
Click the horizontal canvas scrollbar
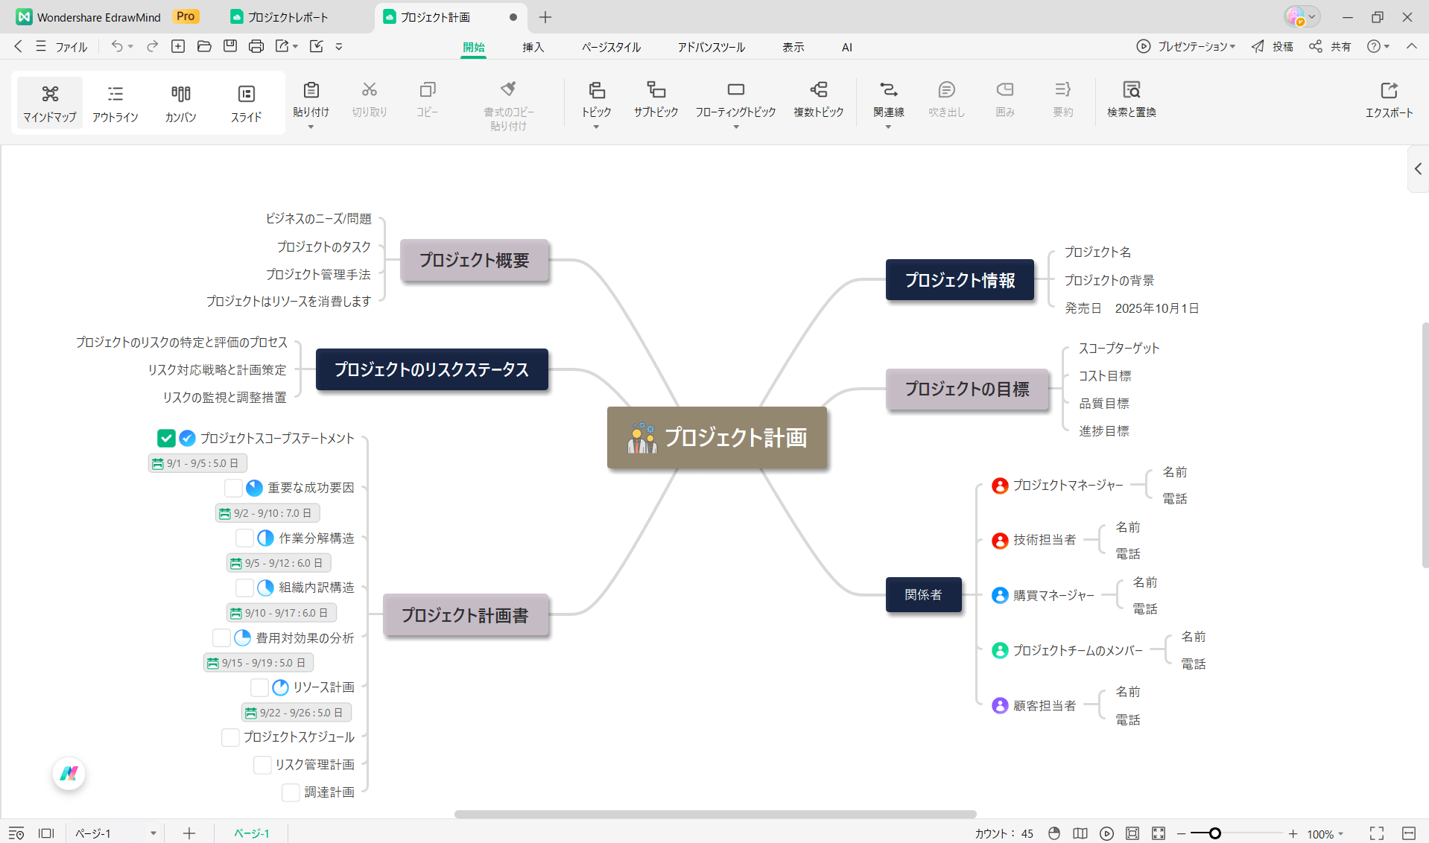pyautogui.click(x=714, y=813)
